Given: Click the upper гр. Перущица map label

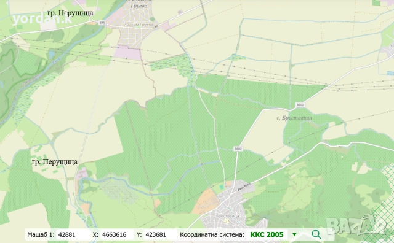Looking at the screenshot, I should tap(70, 13).
